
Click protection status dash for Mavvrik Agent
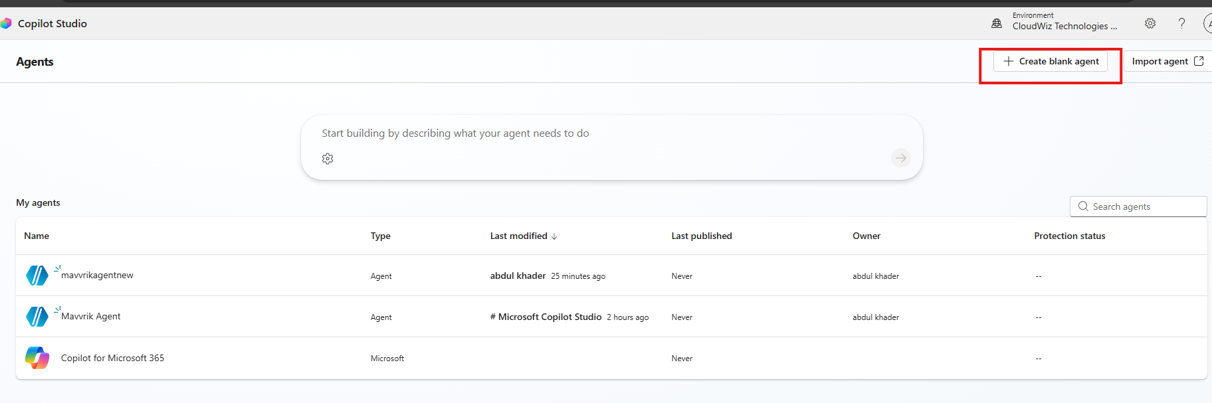(1038, 317)
